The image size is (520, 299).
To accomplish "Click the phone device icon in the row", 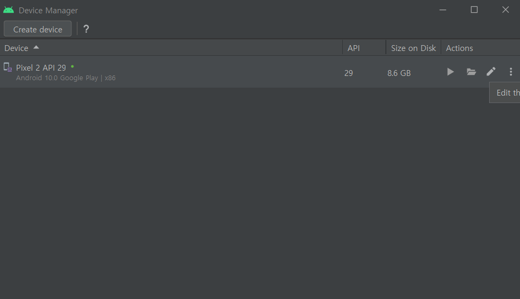I will pos(7,67).
